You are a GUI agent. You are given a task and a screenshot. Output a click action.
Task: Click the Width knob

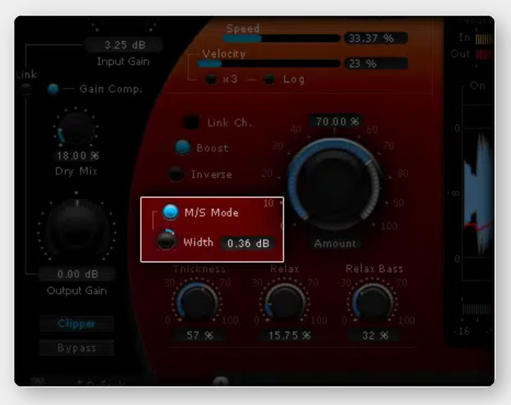167,240
